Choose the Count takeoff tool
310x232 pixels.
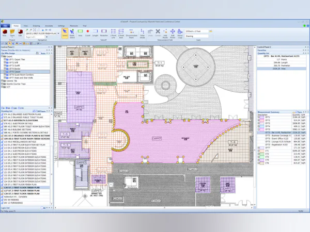88,33
